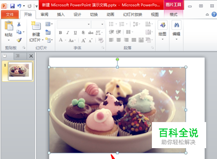Open the font size combo box

point(98,24)
